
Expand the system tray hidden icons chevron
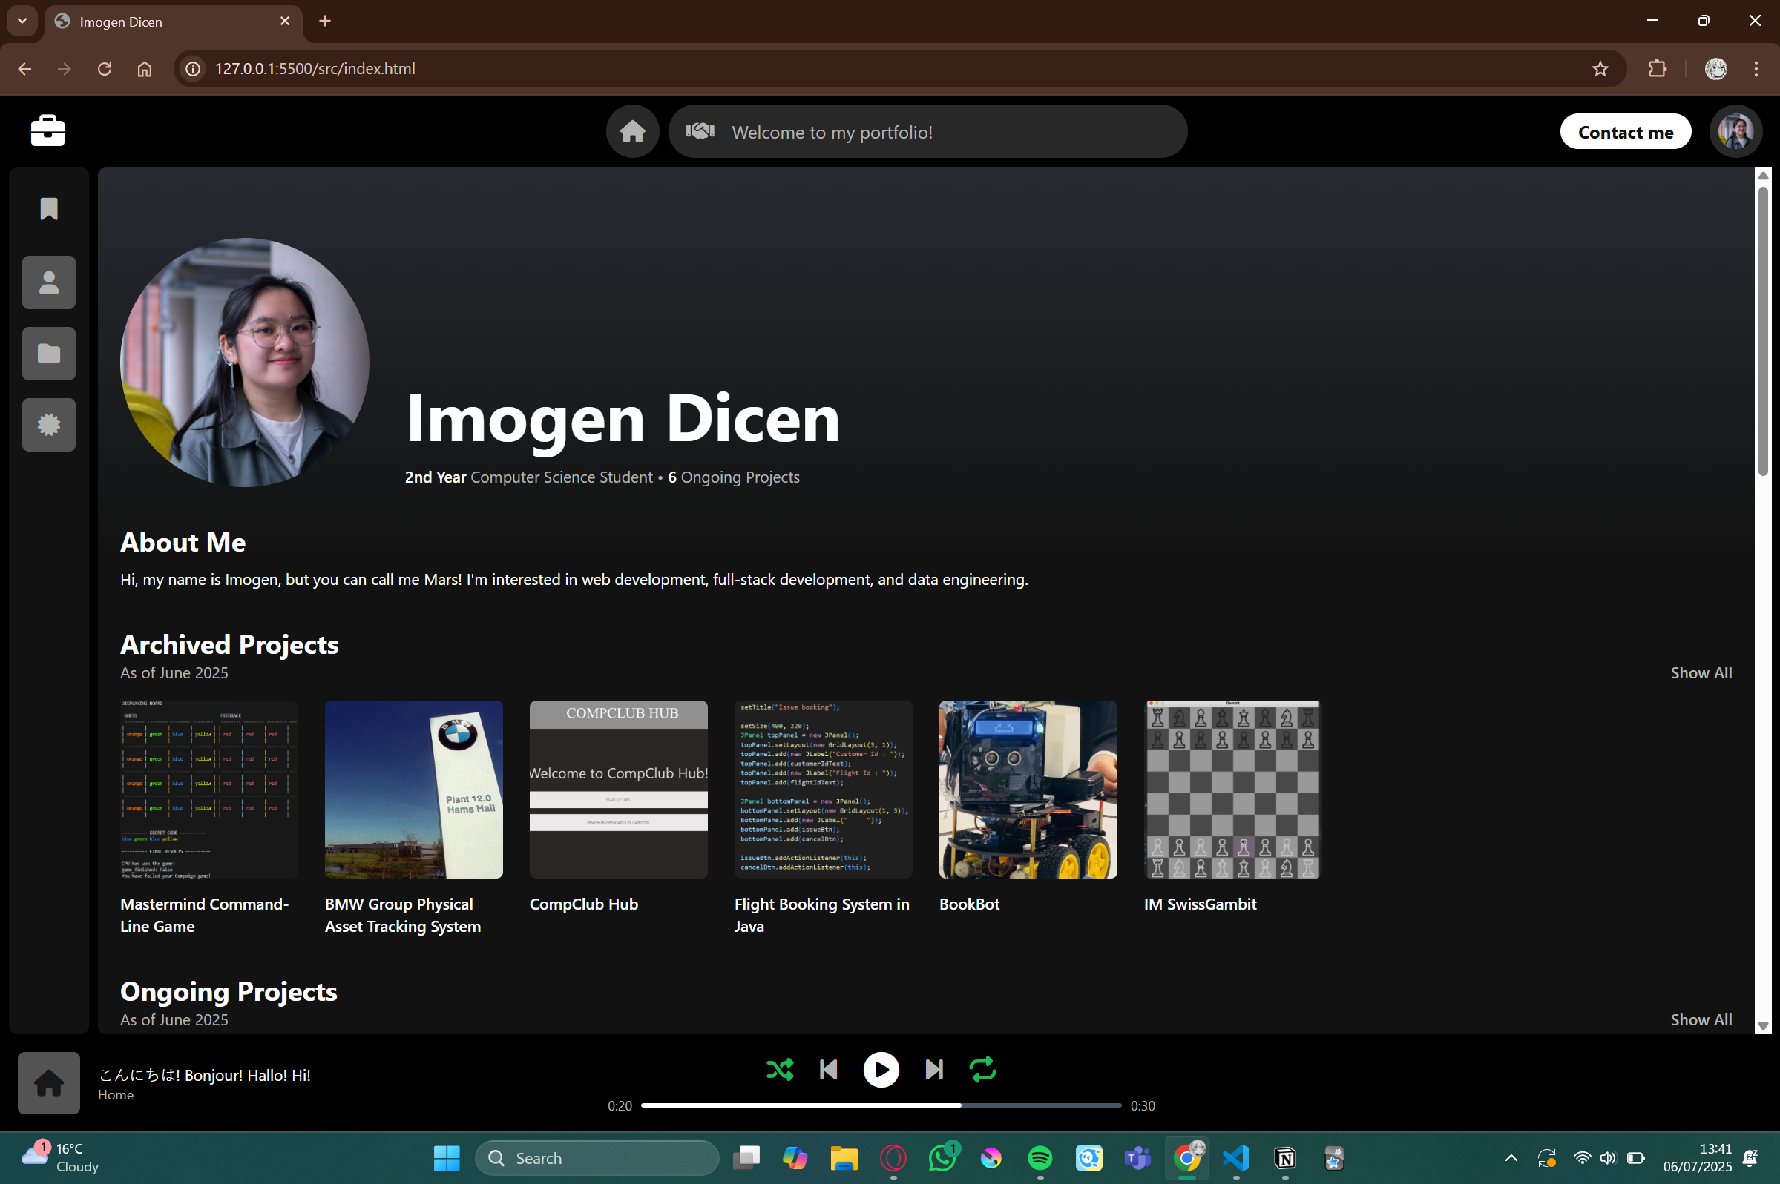click(1511, 1157)
